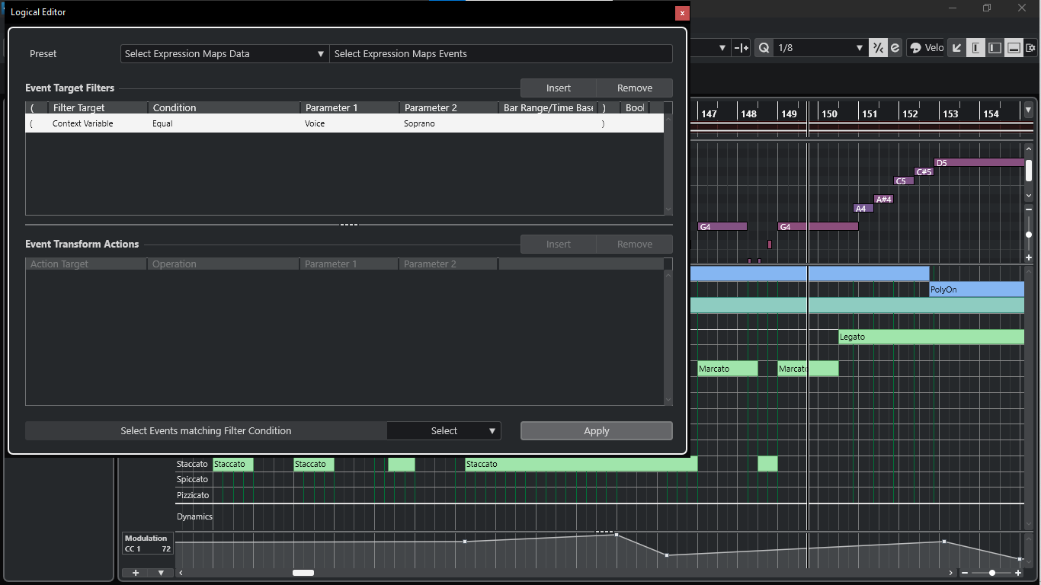This screenshot has width=1041, height=585.
Task: Click the vertical zoom slider handle
Action: pos(1028,235)
